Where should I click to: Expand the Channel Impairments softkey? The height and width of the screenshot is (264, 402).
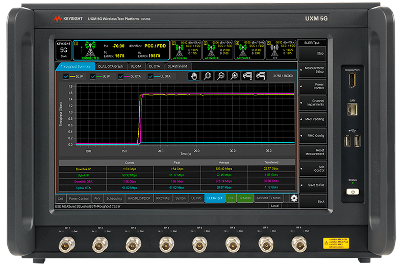point(313,102)
